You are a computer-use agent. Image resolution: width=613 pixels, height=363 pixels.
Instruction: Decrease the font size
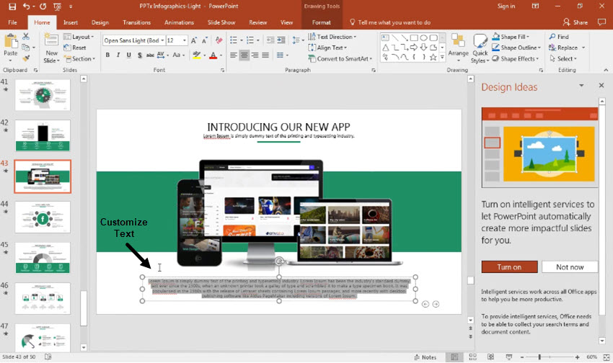click(205, 40)
